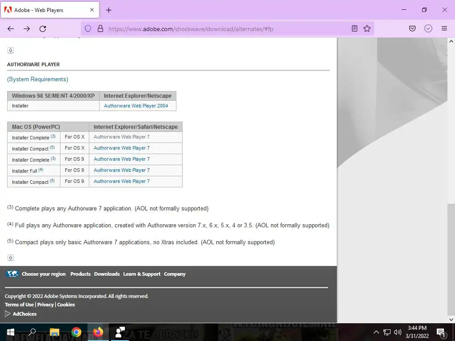Click the AdChoices triangle icon

pyautogui.click(x=8, y=314)
